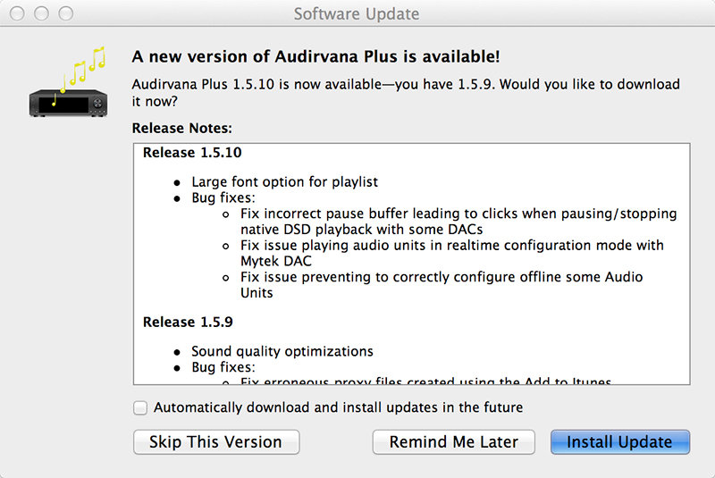Click the Mytek DAC fix note
This screenshot has width=715, height=478.
coord(452,253)
